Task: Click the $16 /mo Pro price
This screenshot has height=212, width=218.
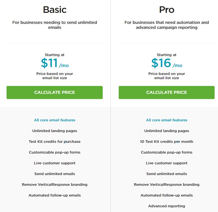Action: click(x=167, y=63)
